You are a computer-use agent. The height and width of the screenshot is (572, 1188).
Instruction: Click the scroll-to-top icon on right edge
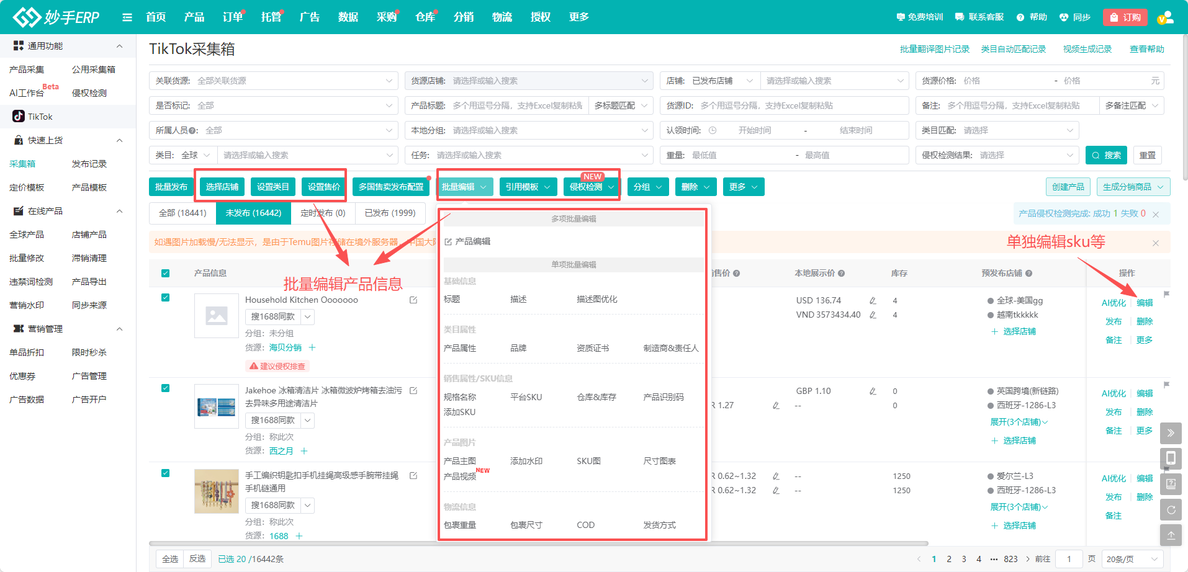pyautogui.click(x=1171, y=535)
